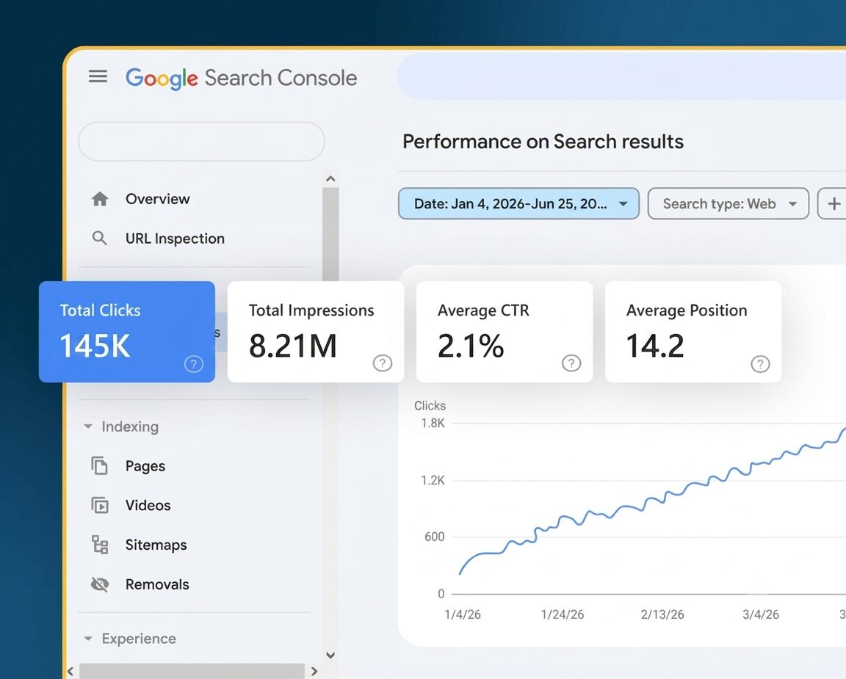Open the Date range filter dropdown
This screenshot has width=846, height=679.
coord(518,203)
